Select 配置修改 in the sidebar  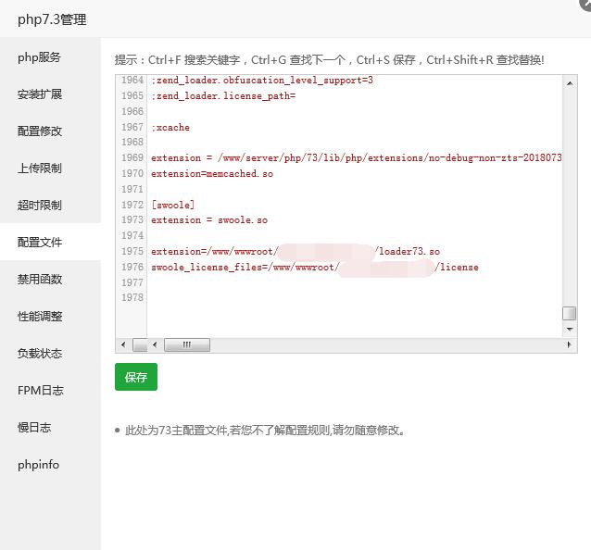39,131
